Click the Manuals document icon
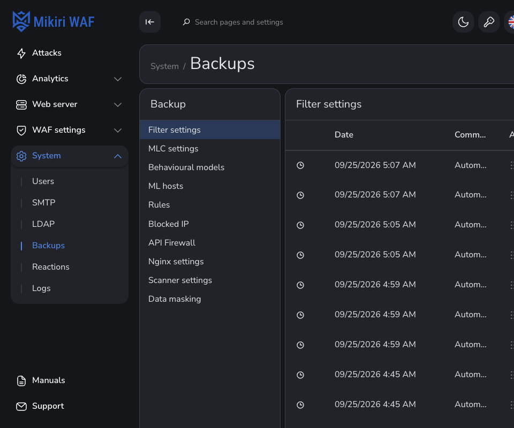Image resolution: width=514 pixels, height=428 pixels. [x=21, y=380]
